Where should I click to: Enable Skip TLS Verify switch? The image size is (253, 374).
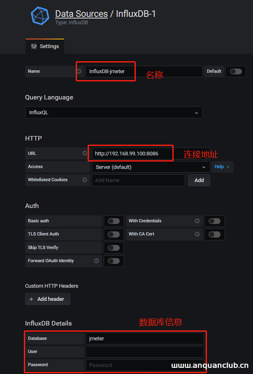click(x=114, y=248)
